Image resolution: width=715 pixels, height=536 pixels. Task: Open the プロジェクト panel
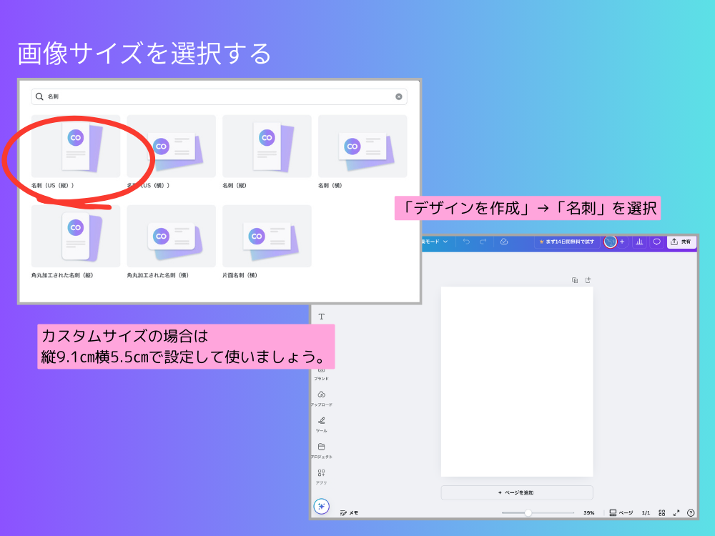click(x=322, y=447)
